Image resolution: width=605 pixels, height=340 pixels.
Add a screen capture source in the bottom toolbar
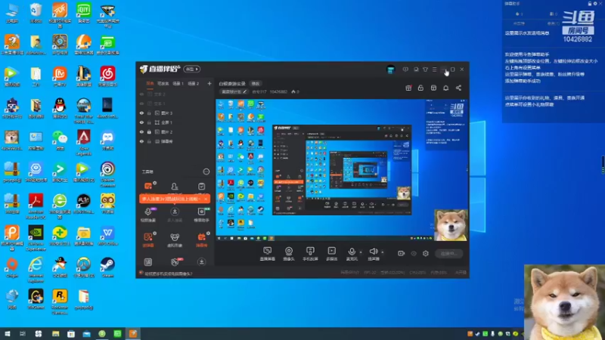pyautogui.click(x=268, y=254)
